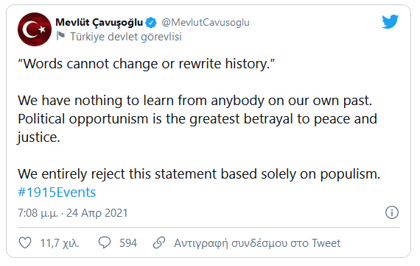The width and height of the screenshot is (420, 266).
Task: Click the 7:08 μ.μ. 24 Απρ 2021 timestamp
Action: pyautogui.click(x=73, y=213)
